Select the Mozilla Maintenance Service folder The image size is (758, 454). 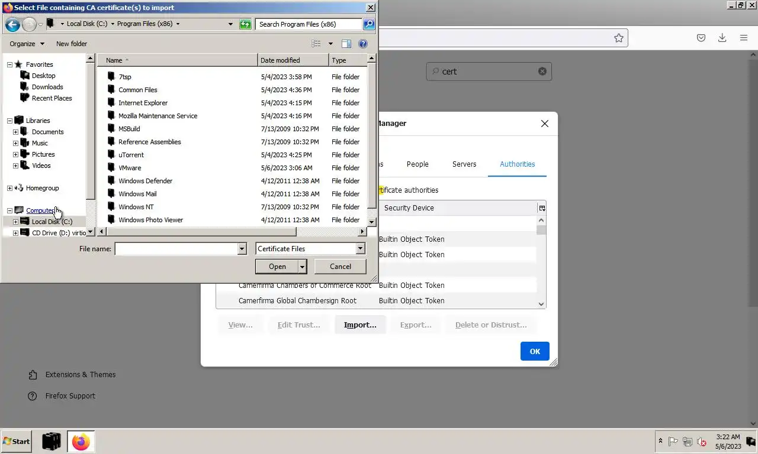pyautogui.click(x=158, y=116)
